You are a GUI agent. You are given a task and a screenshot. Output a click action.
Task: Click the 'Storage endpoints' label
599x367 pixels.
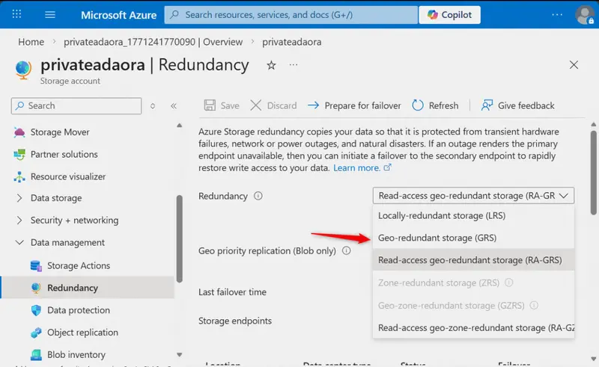coord(235,321)
